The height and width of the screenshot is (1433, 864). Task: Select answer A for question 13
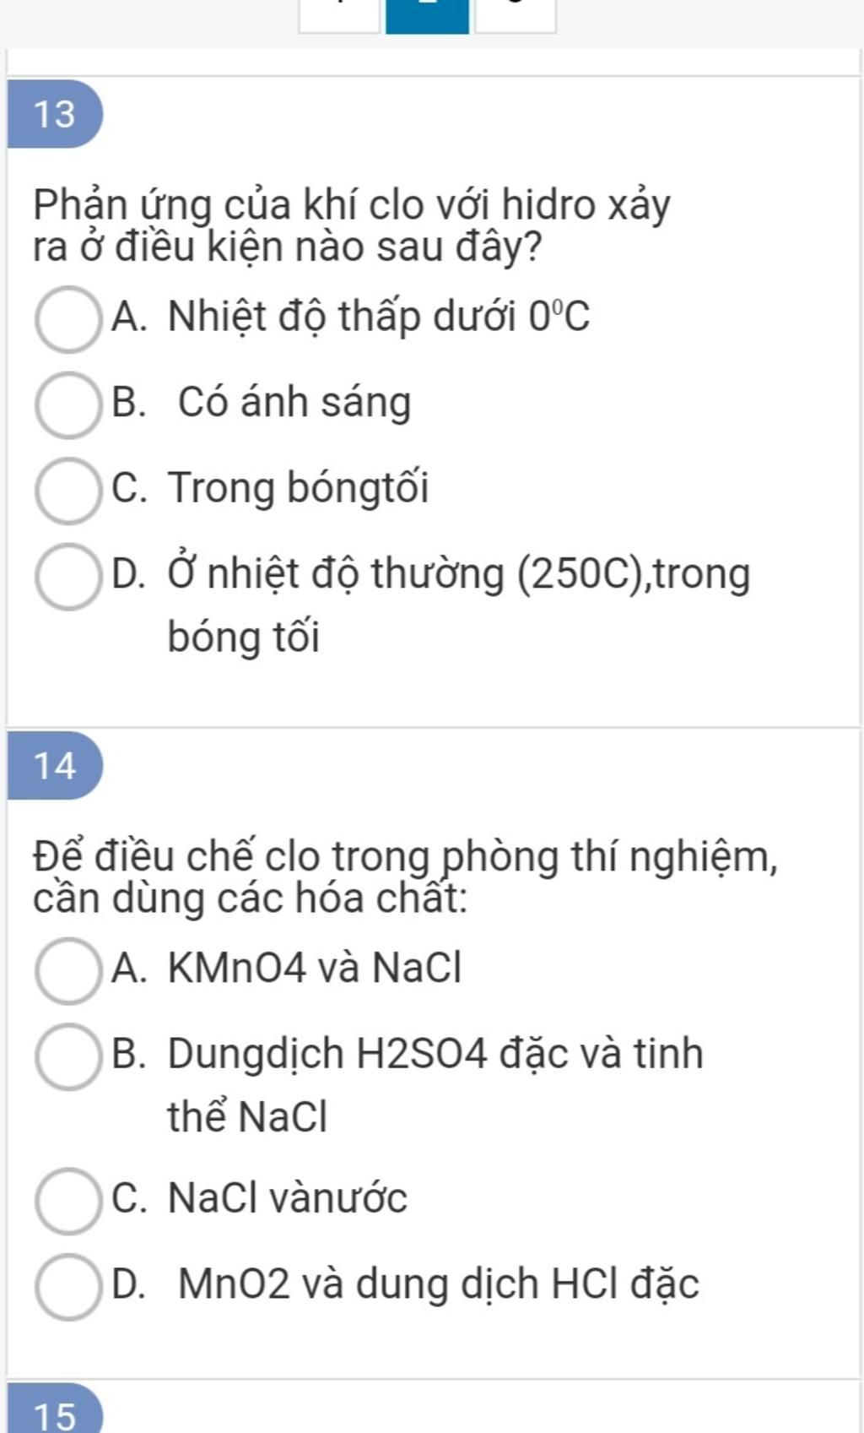(67, 319)
